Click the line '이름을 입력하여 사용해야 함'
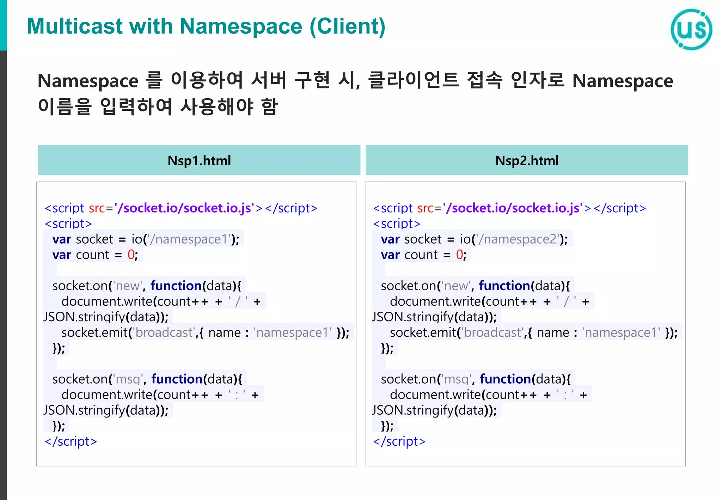Screen dimensions: 722x500 click(158, 106)
